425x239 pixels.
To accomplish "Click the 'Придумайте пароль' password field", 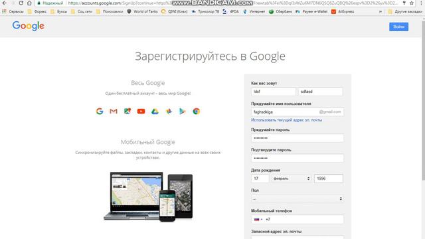I will pyautogui.click(x=297, y=138).
